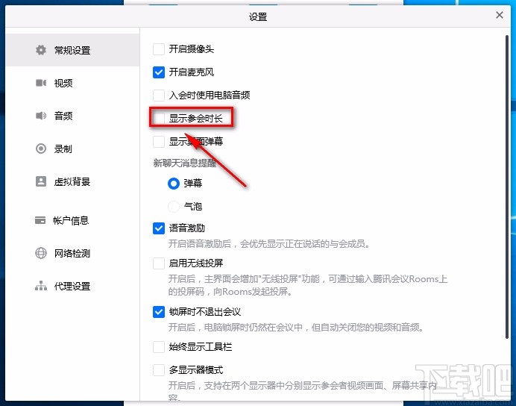Uncheck the 锁屏时不退出会议 checkbox

159,311
